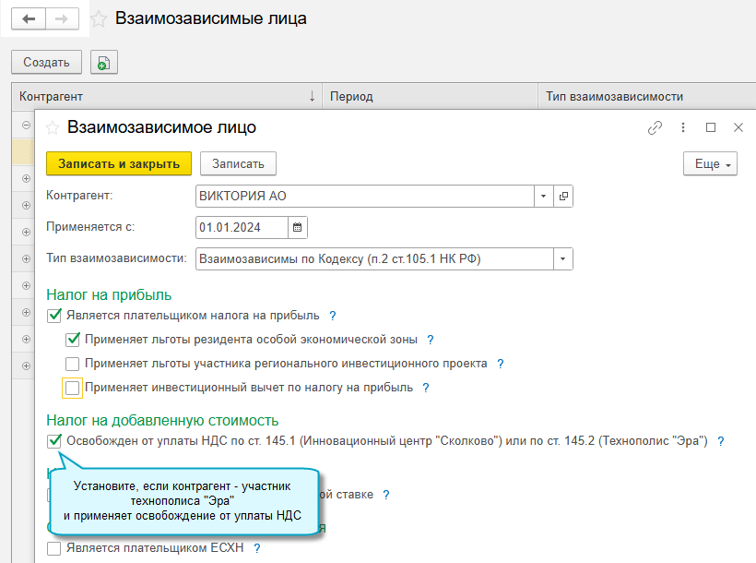The image size is (756, 563).
Task: Open the three-dot form options menu
Action: [x=683, y=128]
